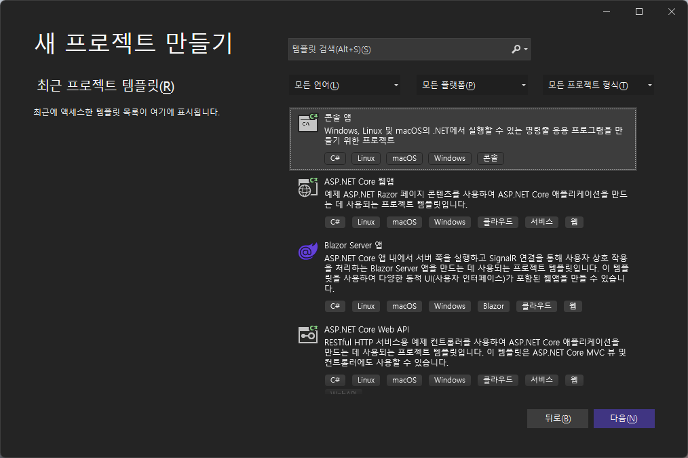Click the Blazor Server 앱 description paragraph

[x=476, y=273]
